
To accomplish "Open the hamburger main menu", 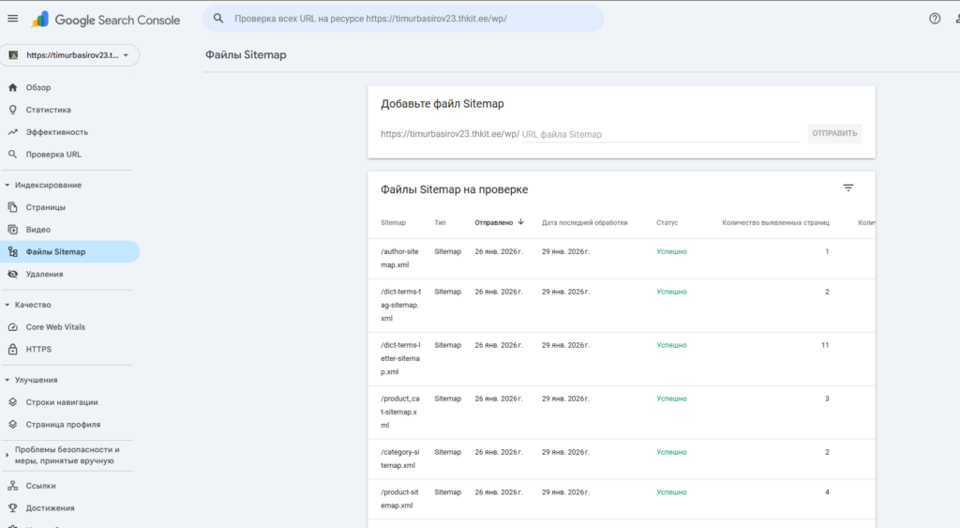I will 12,18.
